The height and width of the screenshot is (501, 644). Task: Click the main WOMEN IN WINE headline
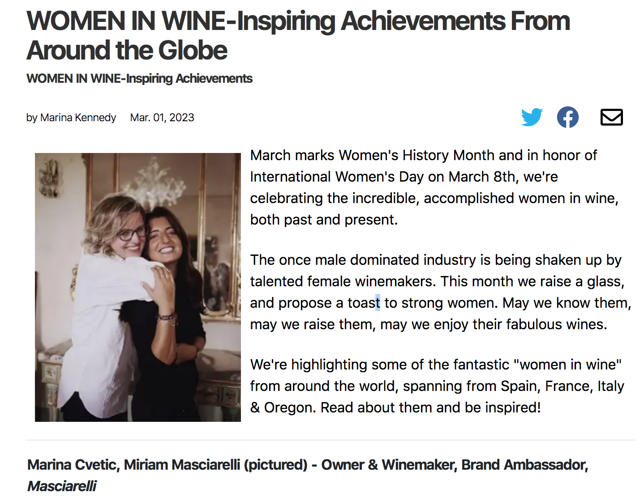tap(298, 35)
